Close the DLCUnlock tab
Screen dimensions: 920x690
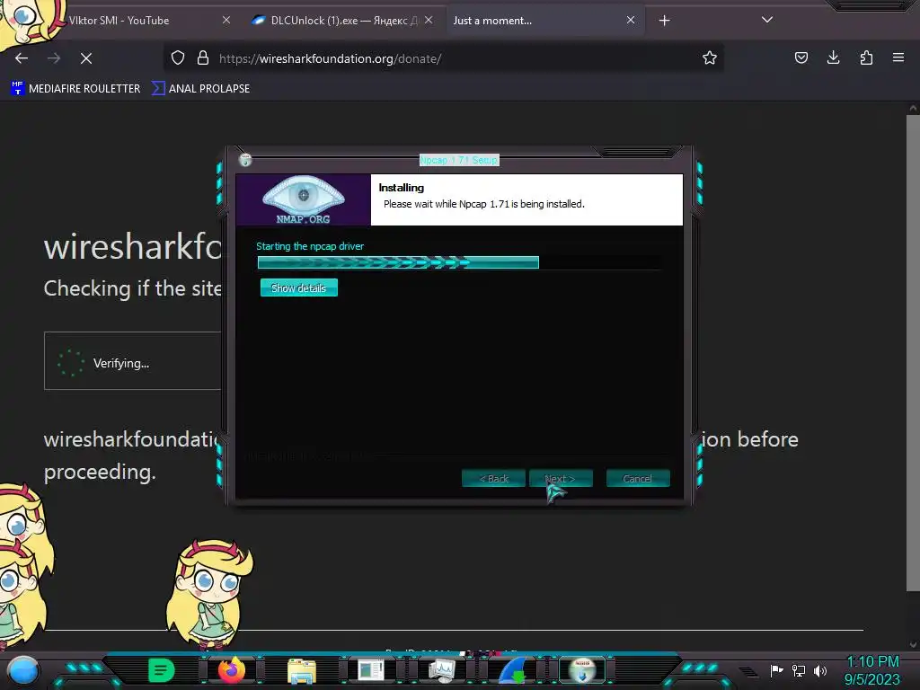pyautogui.click(x=429, y=20)
